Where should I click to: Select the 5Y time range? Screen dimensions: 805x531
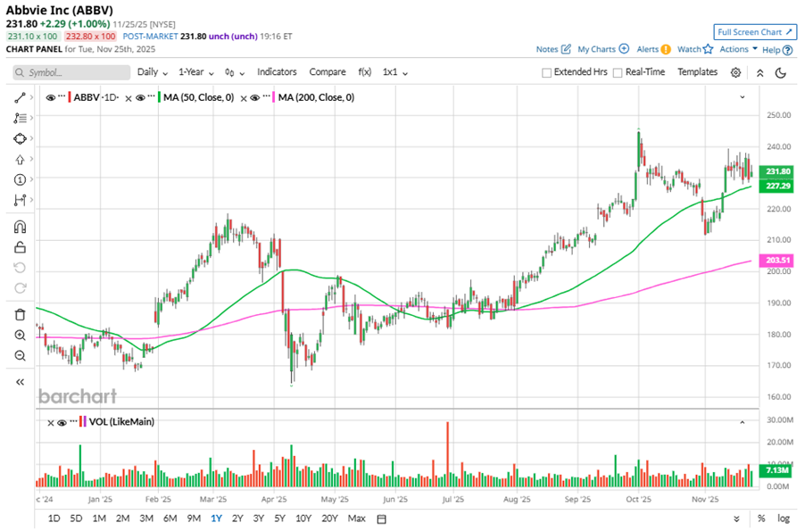click(279, 519)
